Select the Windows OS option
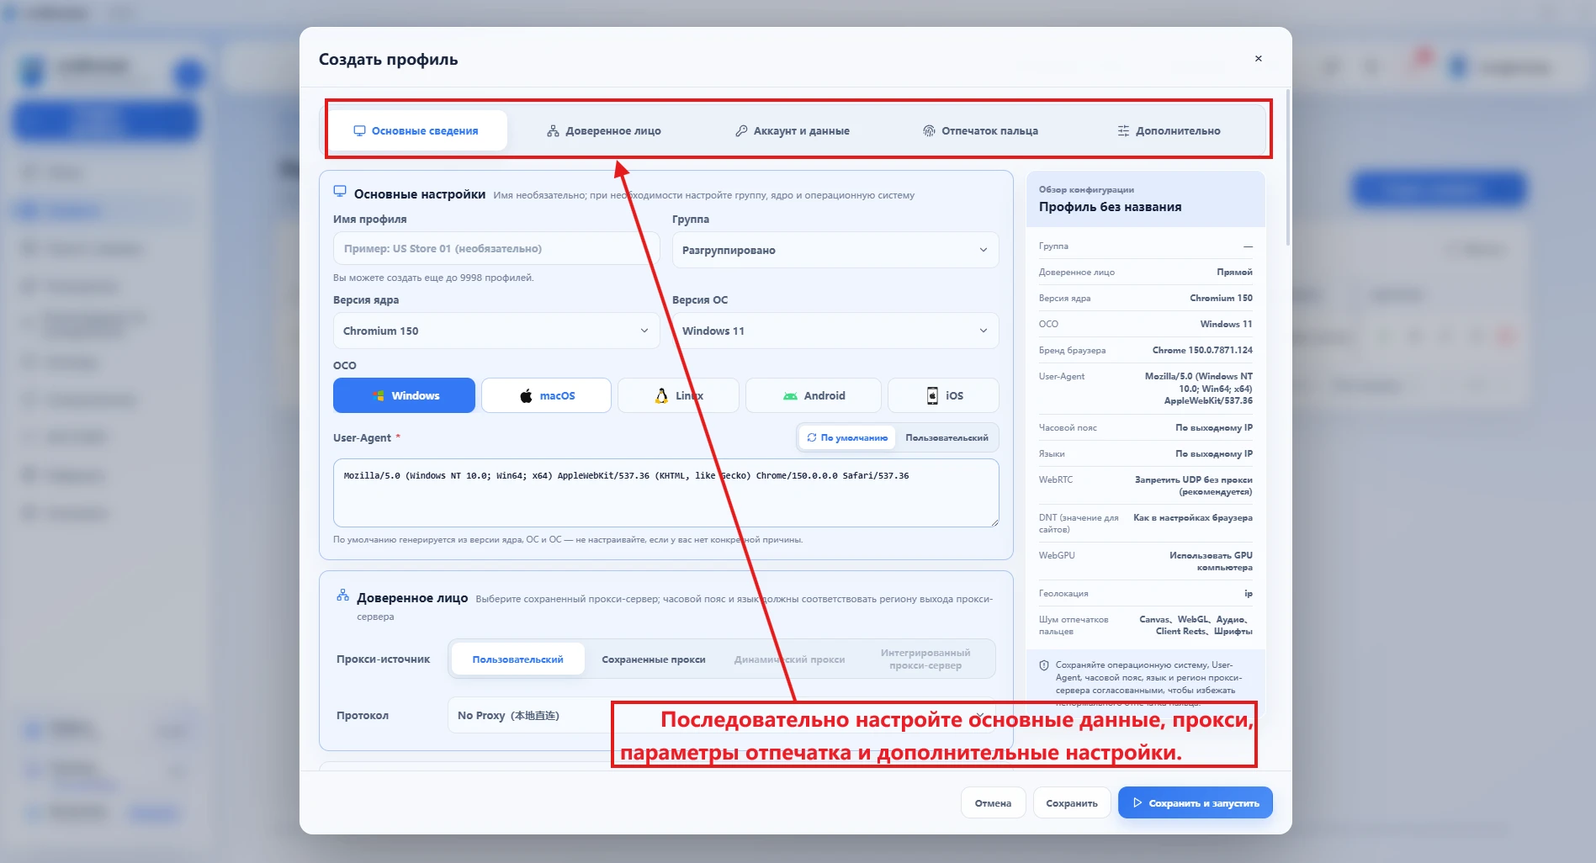1596x863 pixels. [404, 395]
